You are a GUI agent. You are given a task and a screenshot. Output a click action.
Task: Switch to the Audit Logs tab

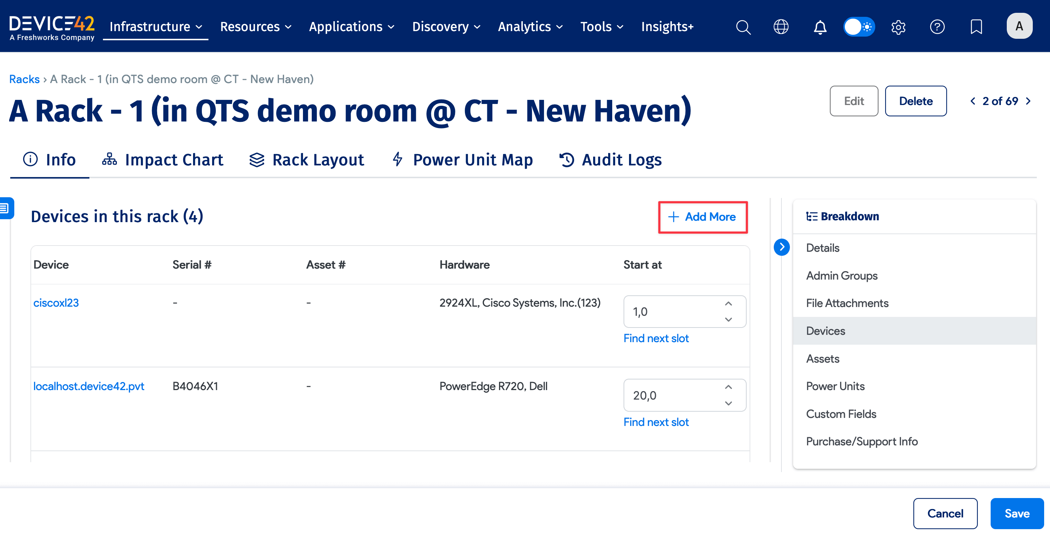click(621, 160)
